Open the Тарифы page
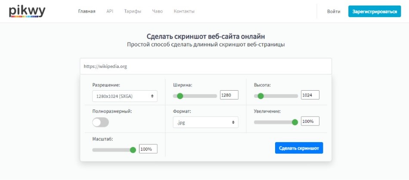Image resolution: width=409 pixels, height=180 pixels. pyautogui.click(x=133, y=12)
